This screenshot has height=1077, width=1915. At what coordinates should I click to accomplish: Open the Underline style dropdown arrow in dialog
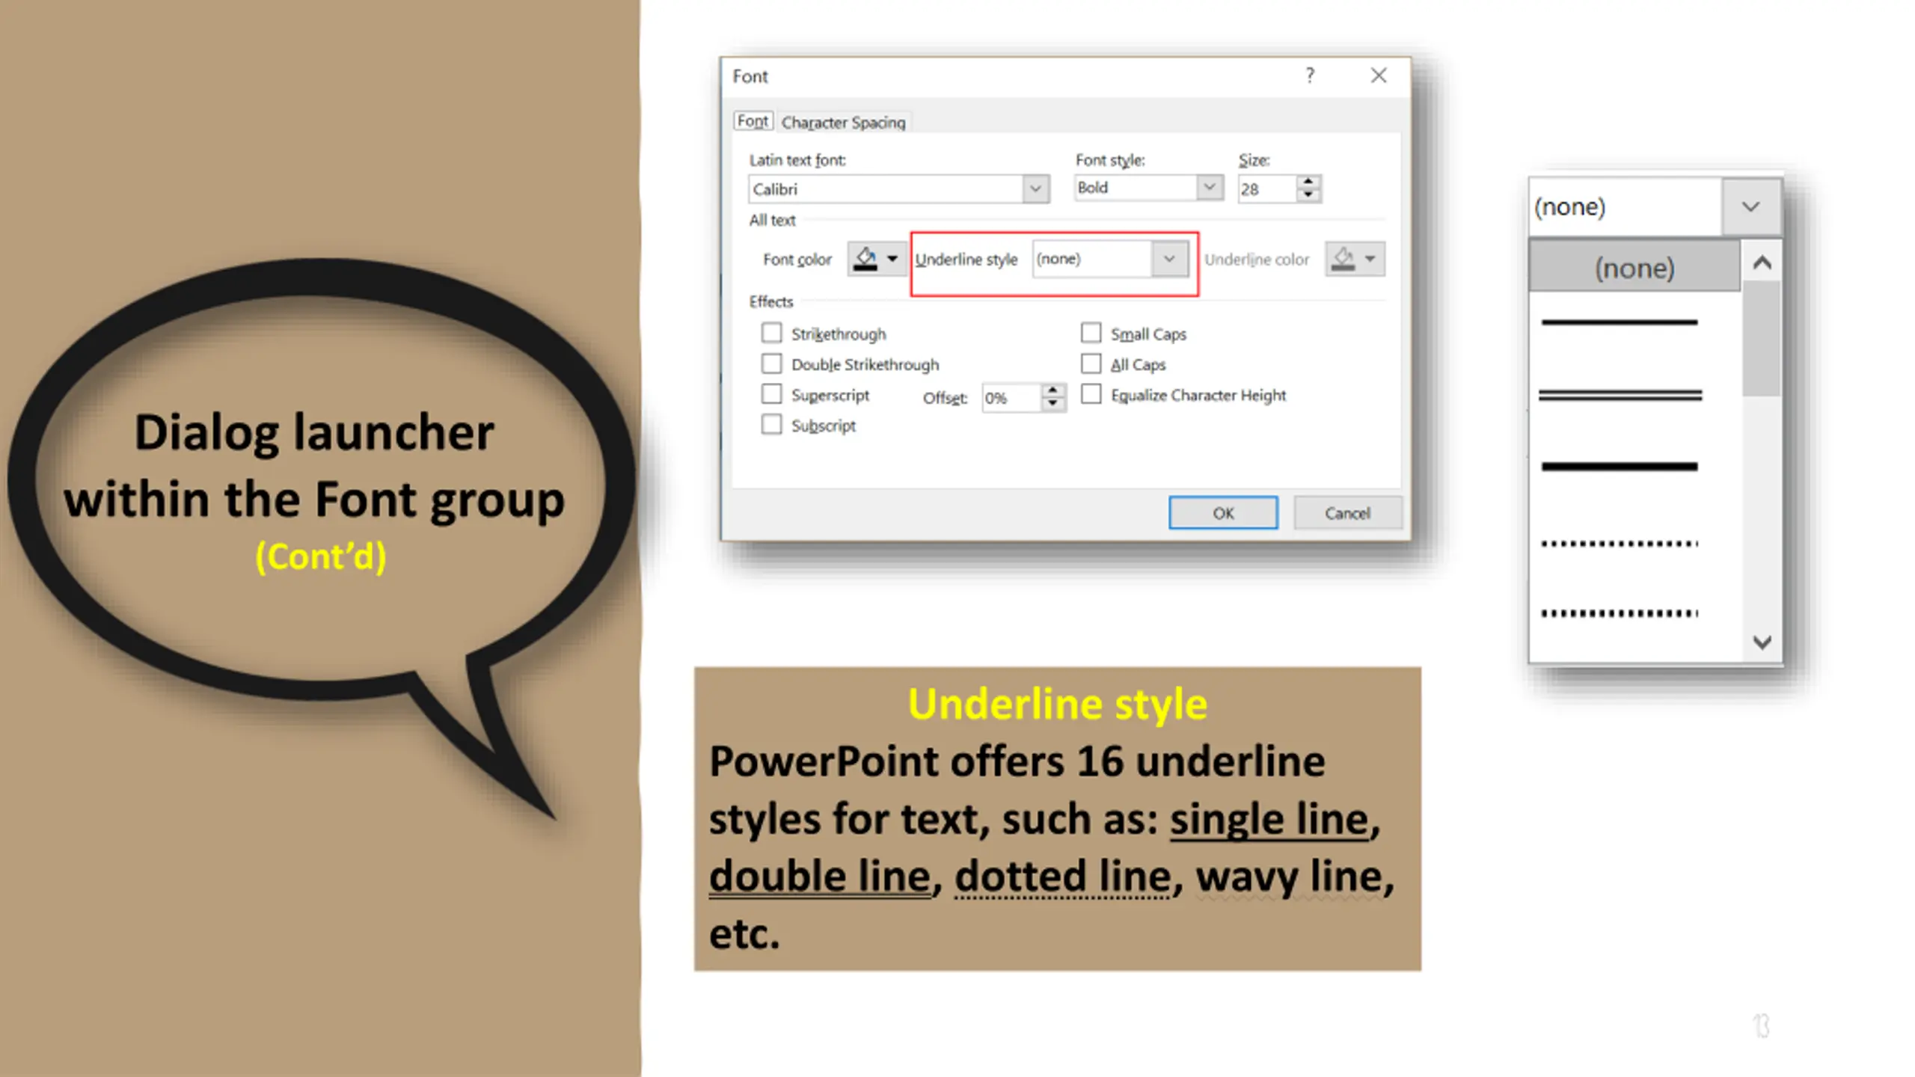click(x=1169, y=259)
